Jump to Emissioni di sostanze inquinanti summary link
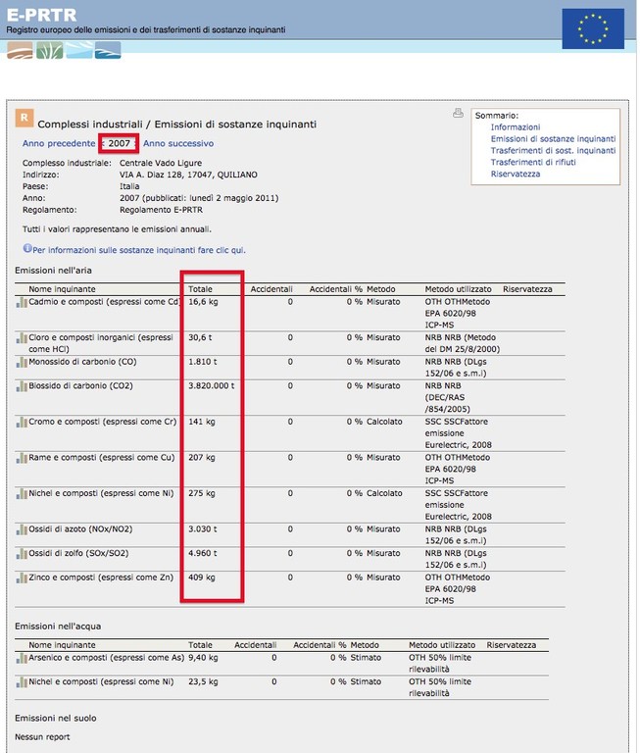The width and height of the screenshot is (640, 753). (x=553, y=139)
